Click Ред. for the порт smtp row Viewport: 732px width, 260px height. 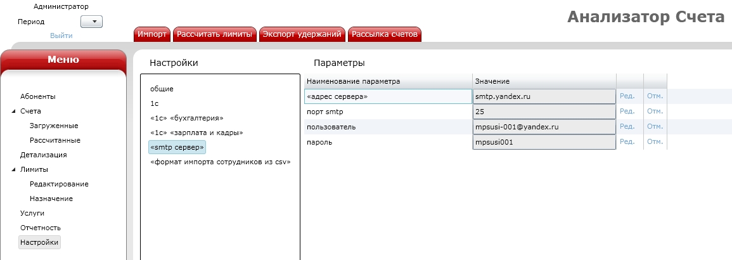[627, 111]
